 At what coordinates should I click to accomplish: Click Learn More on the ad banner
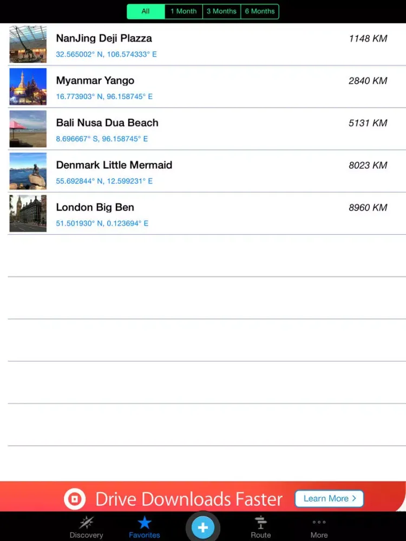click(329, 498)
